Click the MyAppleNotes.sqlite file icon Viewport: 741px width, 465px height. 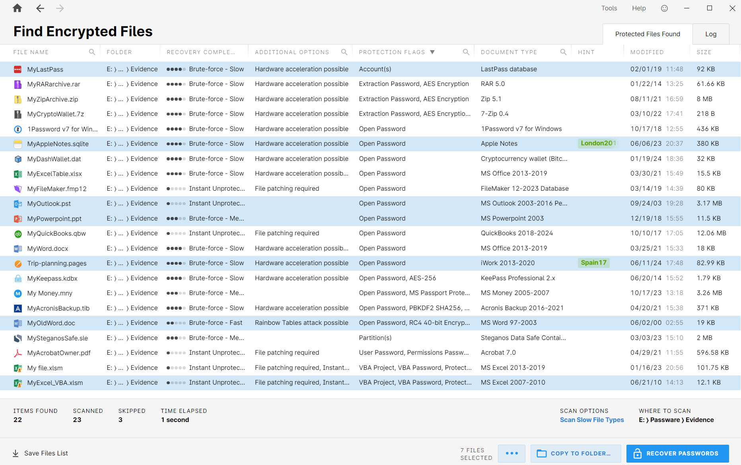(x=18, y=144)
